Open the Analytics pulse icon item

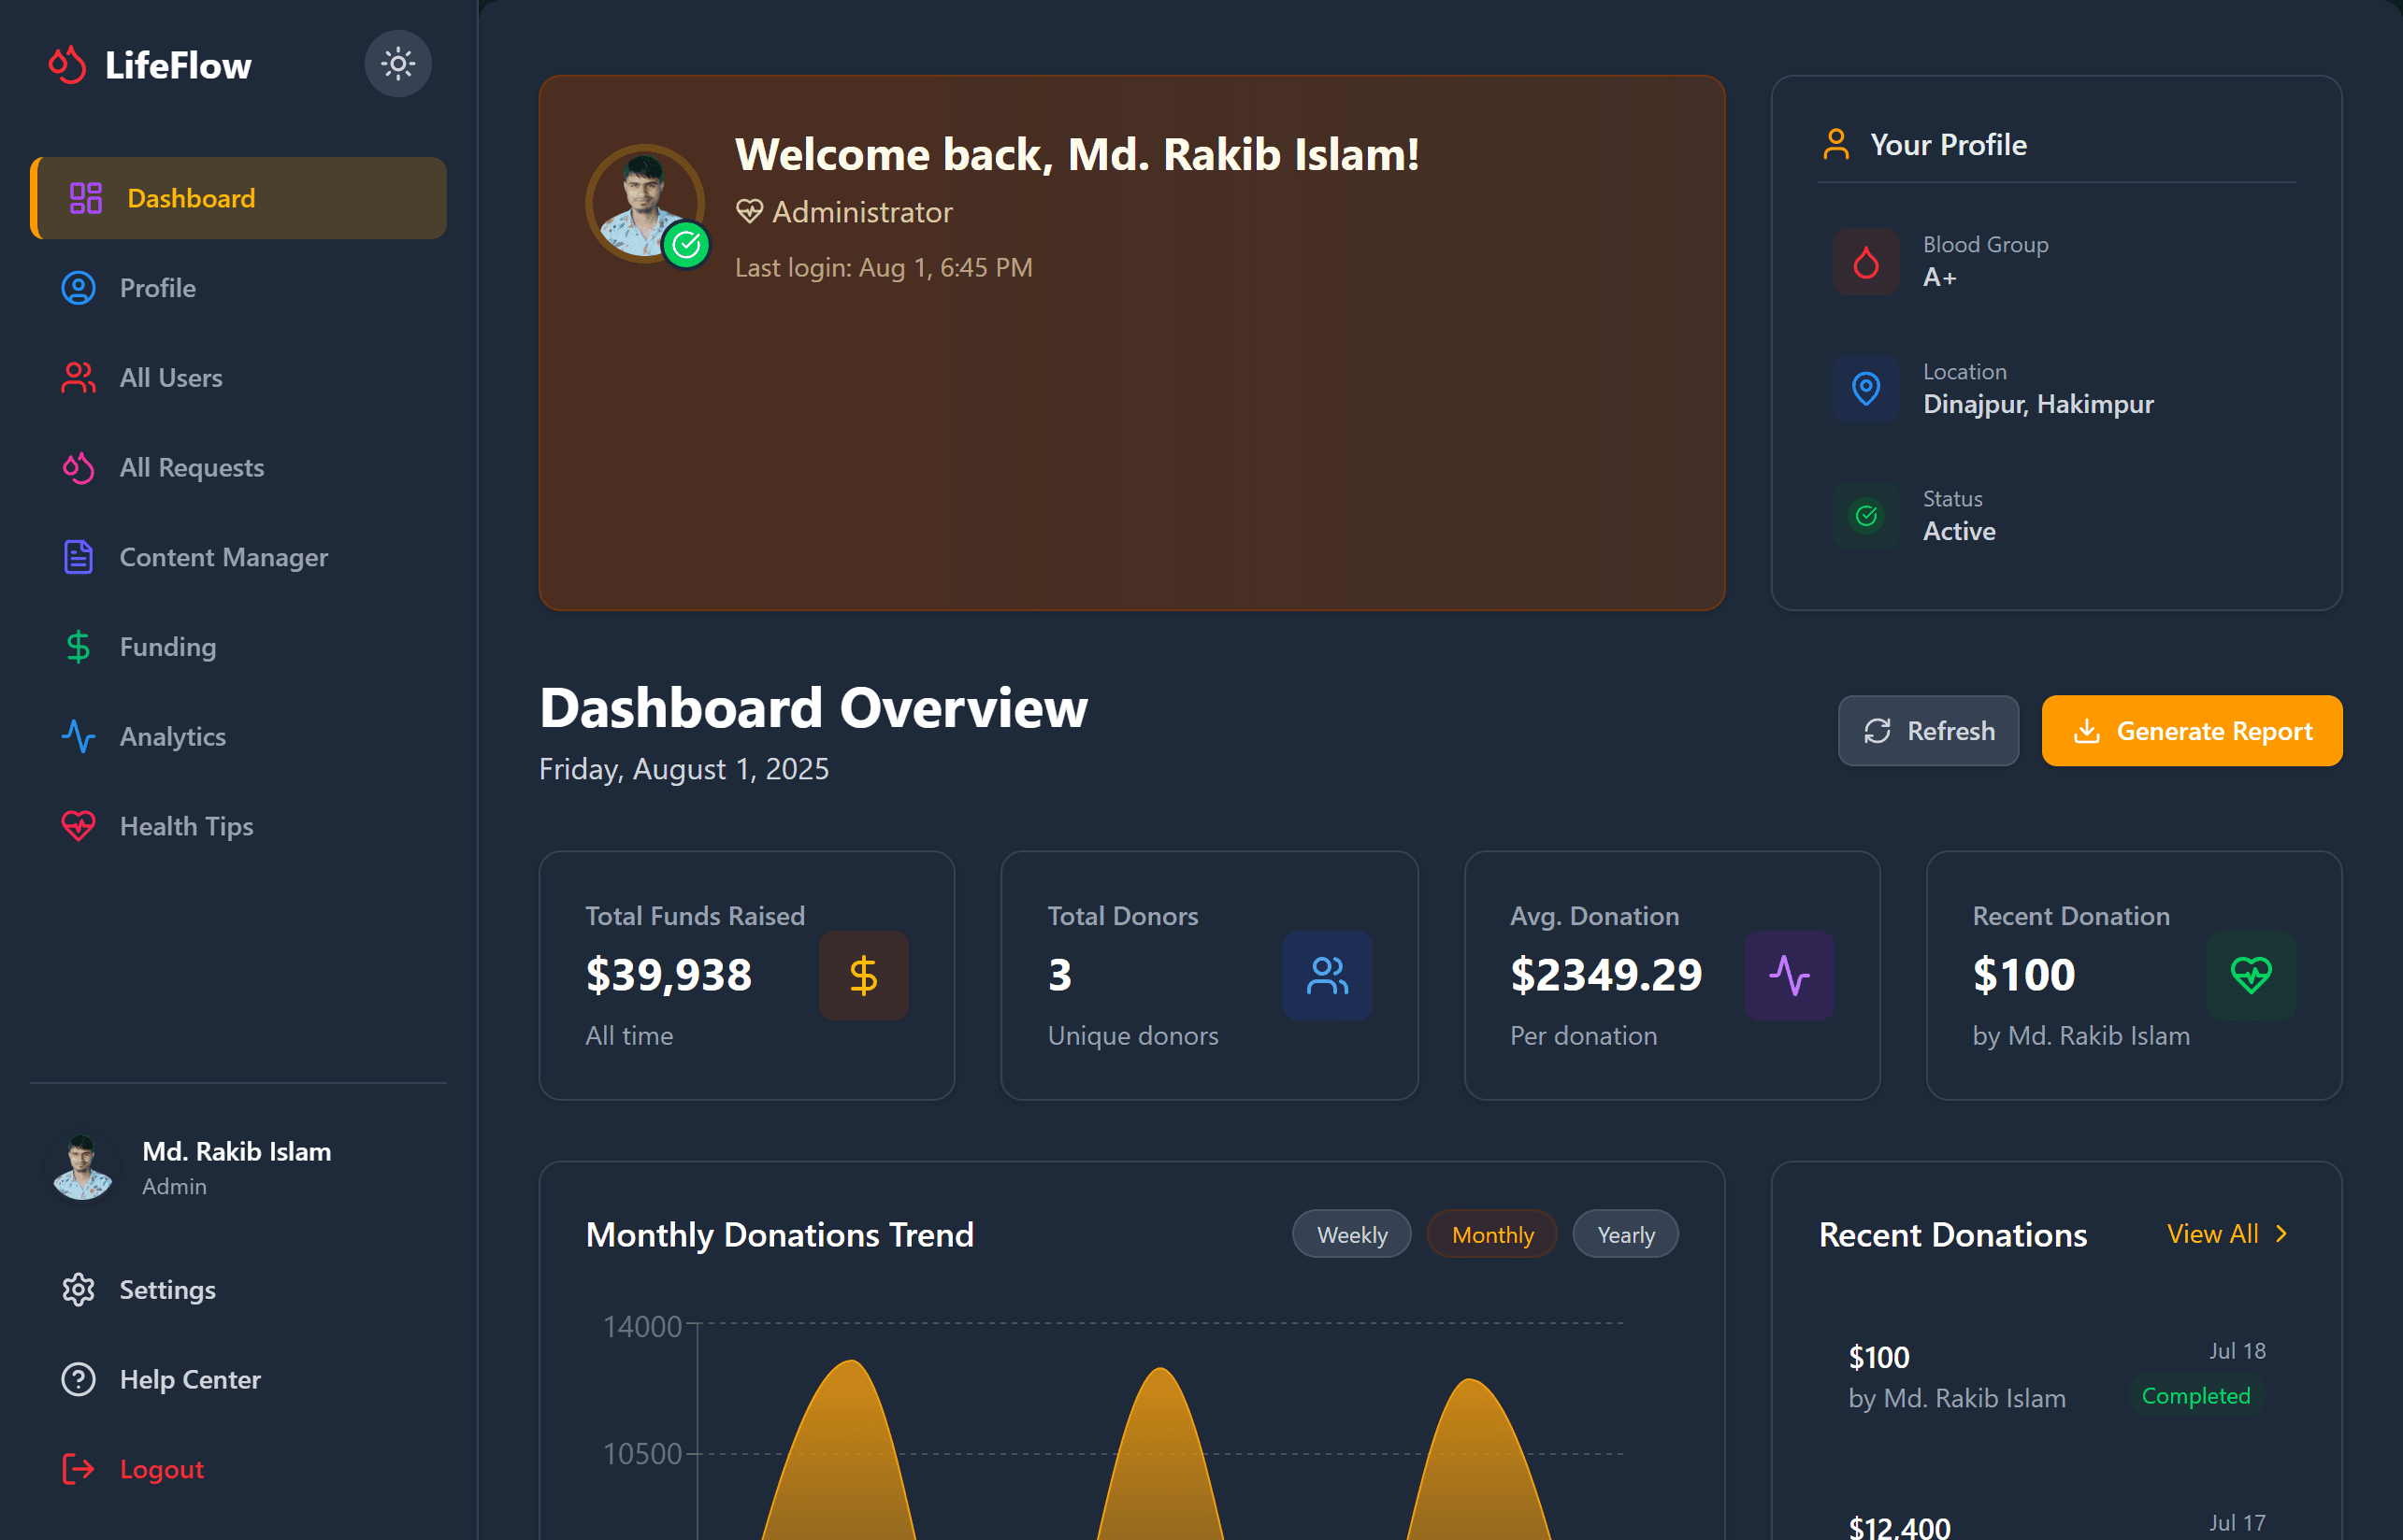78,737
